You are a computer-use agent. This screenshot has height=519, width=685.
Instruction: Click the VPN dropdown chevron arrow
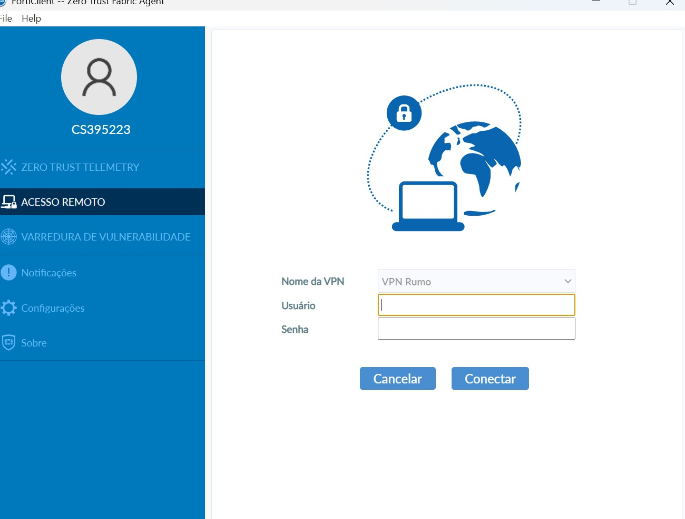567,282
